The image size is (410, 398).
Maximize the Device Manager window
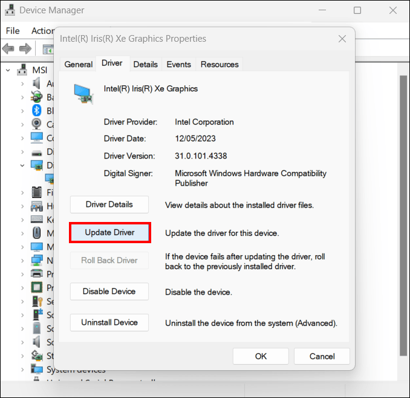(357, 10)
